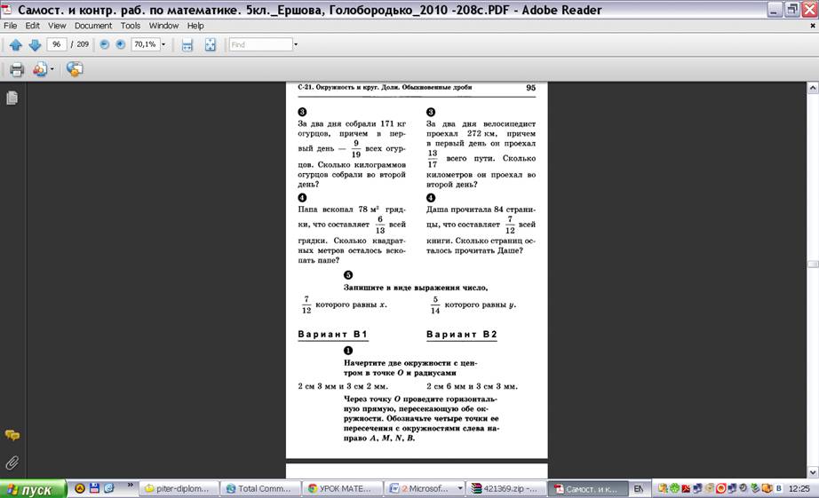
Task: Expand the Create PDF online dropdown arrow
Action: [52, 69]
